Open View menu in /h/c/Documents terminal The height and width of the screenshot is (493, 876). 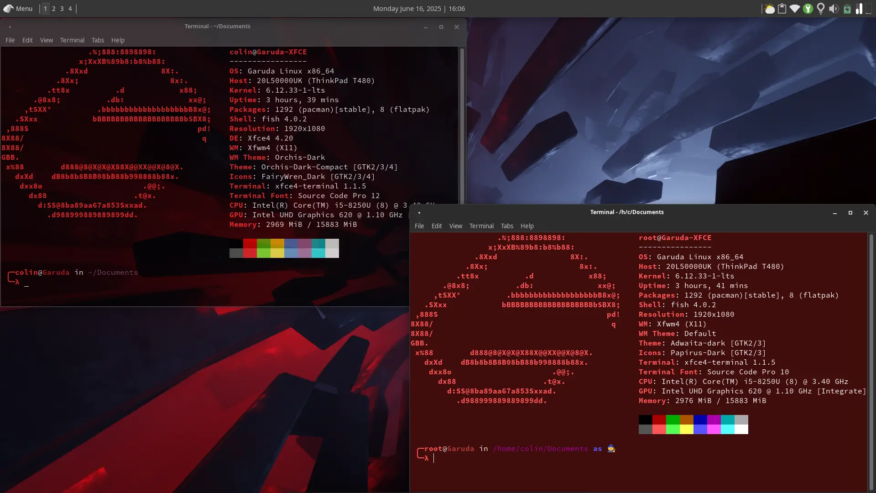(456, 226)
